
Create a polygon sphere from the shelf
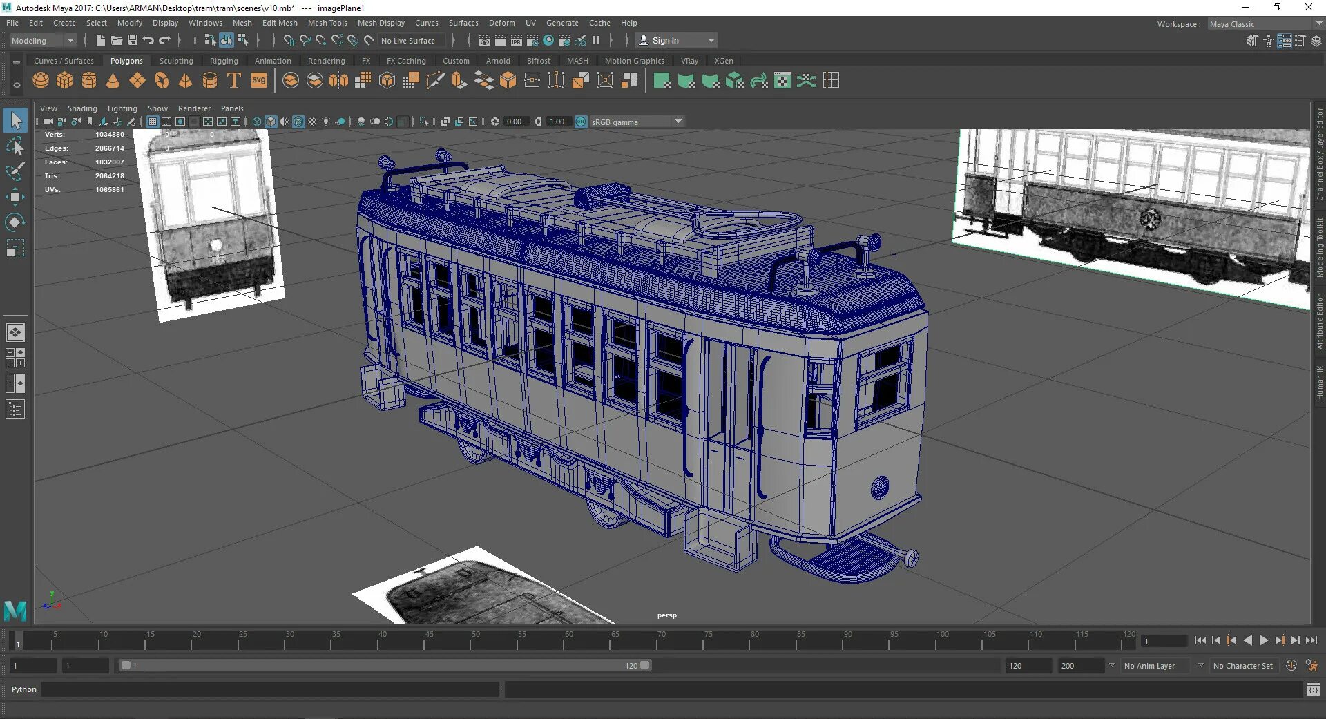[x=41, y=81]
